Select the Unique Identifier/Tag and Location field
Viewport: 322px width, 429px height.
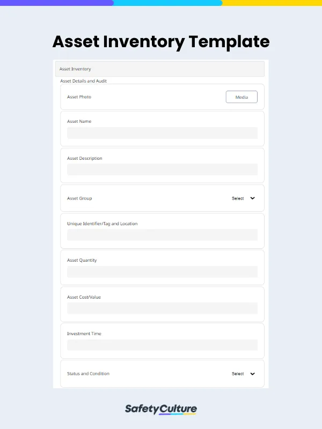point(162,235)
